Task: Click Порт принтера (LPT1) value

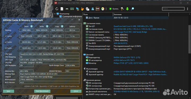Action: [x=123, y=49]
